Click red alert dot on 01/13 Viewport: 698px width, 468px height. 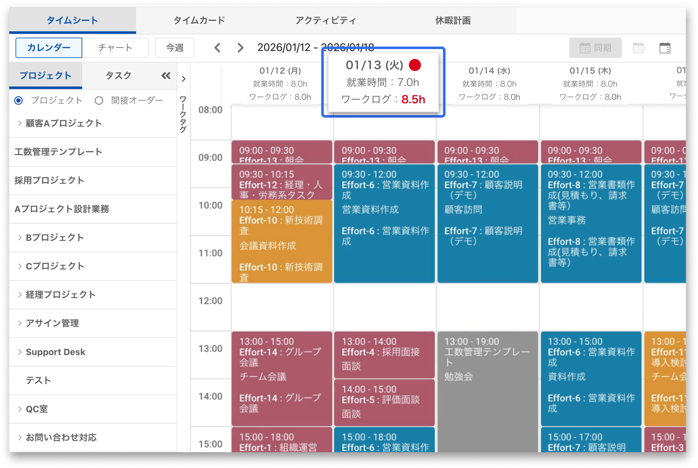point(415,65)
